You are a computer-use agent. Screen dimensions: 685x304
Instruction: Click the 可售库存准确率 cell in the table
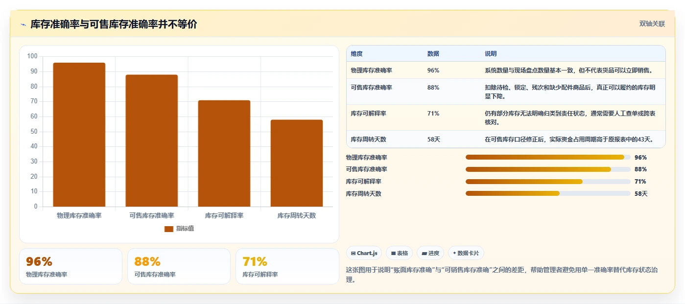tap(372, 88)
